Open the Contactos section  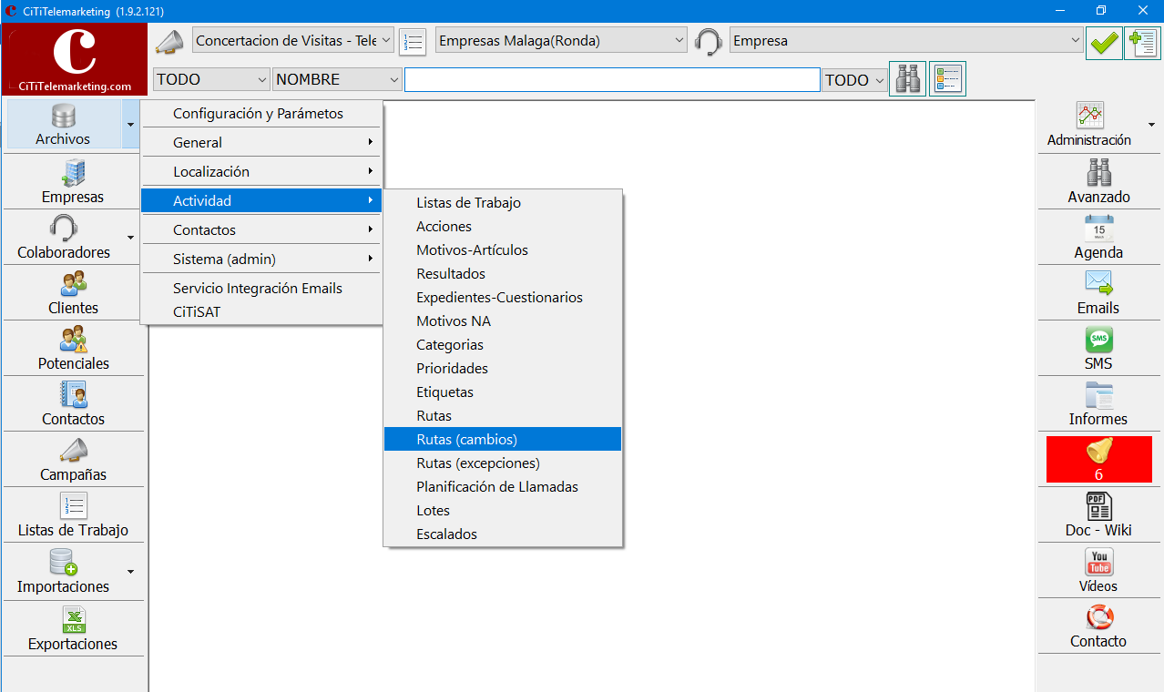coord(73,404)
